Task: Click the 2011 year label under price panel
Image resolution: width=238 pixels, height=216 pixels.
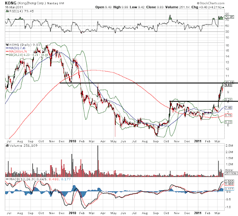Action: coord(198,141)
